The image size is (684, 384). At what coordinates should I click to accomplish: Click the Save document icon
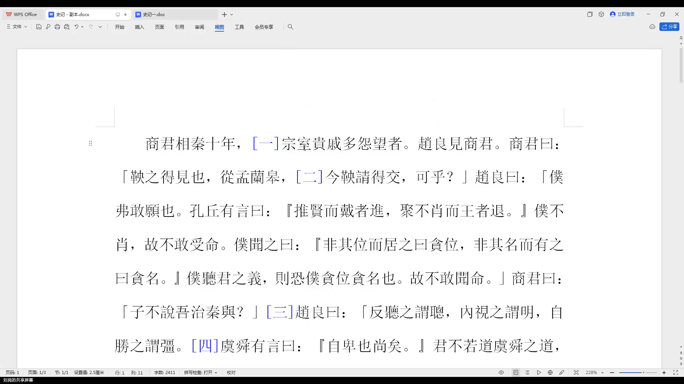[x=39, y=27]
